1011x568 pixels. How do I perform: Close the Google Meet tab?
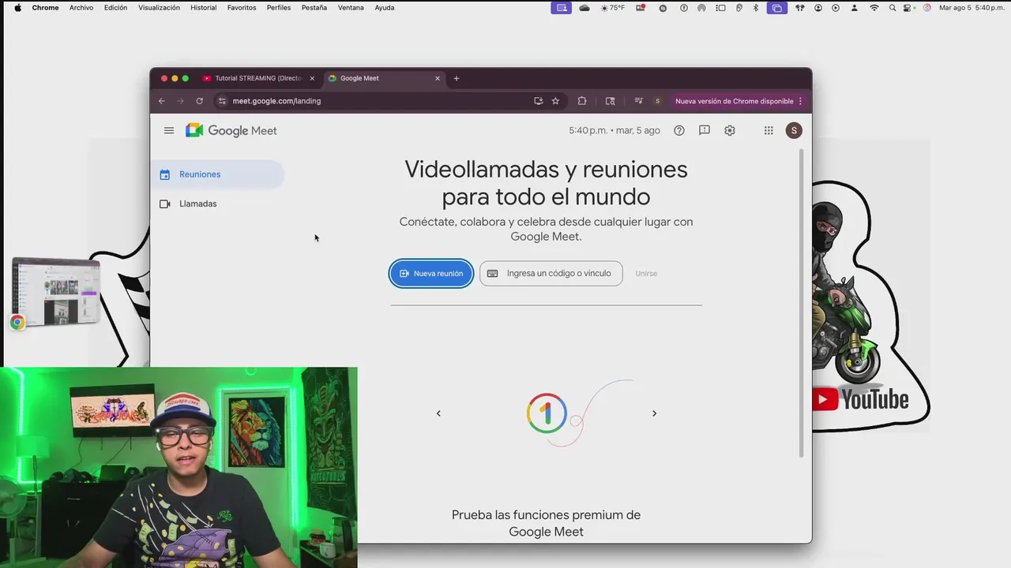[438, 78]
